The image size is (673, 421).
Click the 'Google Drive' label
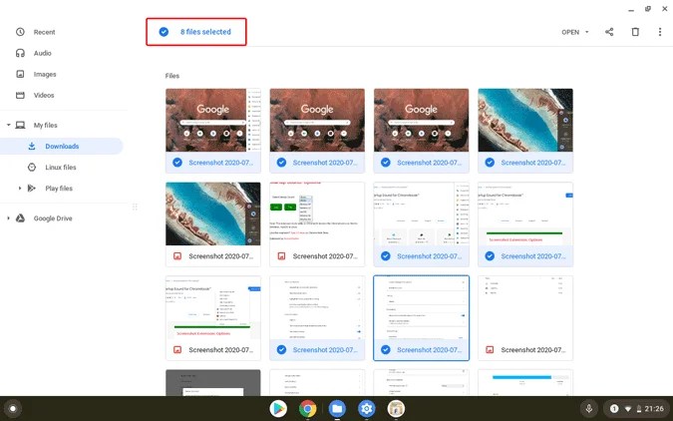pos(53,218)
